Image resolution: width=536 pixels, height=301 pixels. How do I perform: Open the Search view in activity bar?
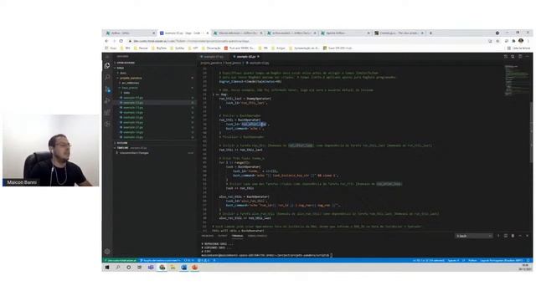click(x=107, y=77)
